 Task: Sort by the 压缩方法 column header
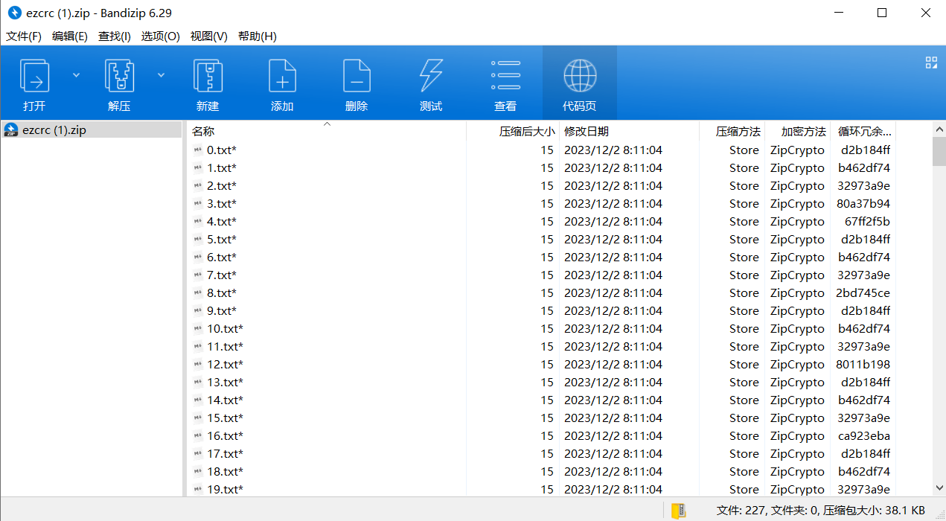pos(732,131)
